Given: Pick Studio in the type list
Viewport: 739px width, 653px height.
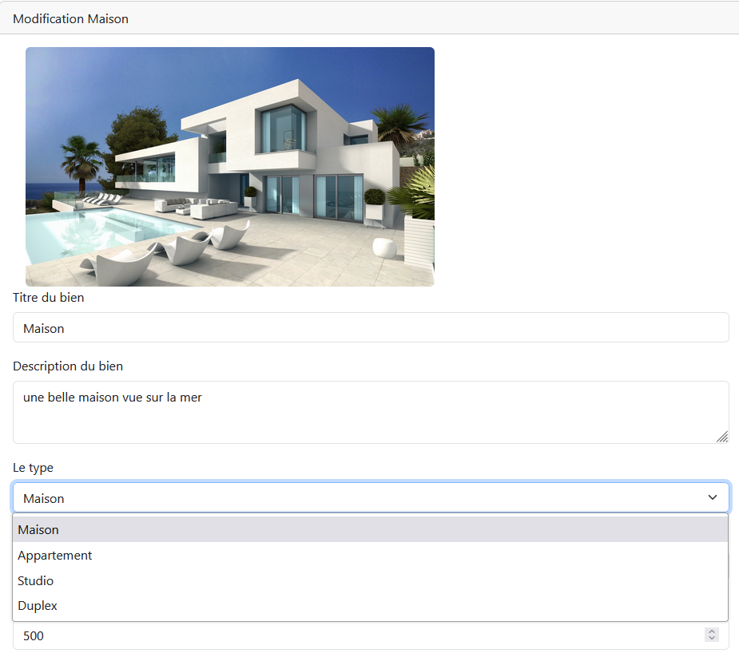Looking at the screenshot, I should 371,580.
